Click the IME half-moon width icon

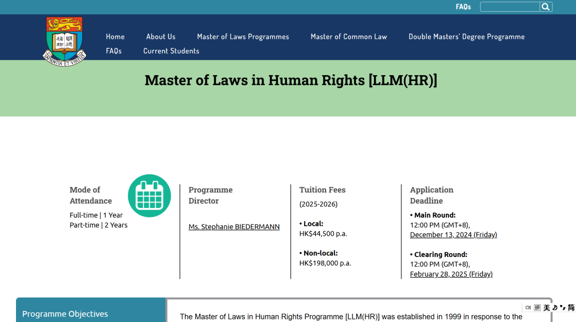(555, 308)
